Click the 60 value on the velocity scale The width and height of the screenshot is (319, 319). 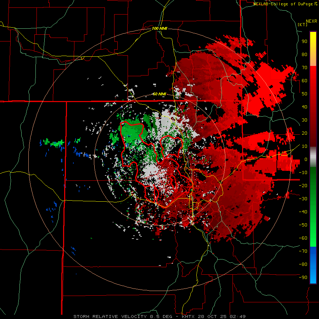click(304, 80)
